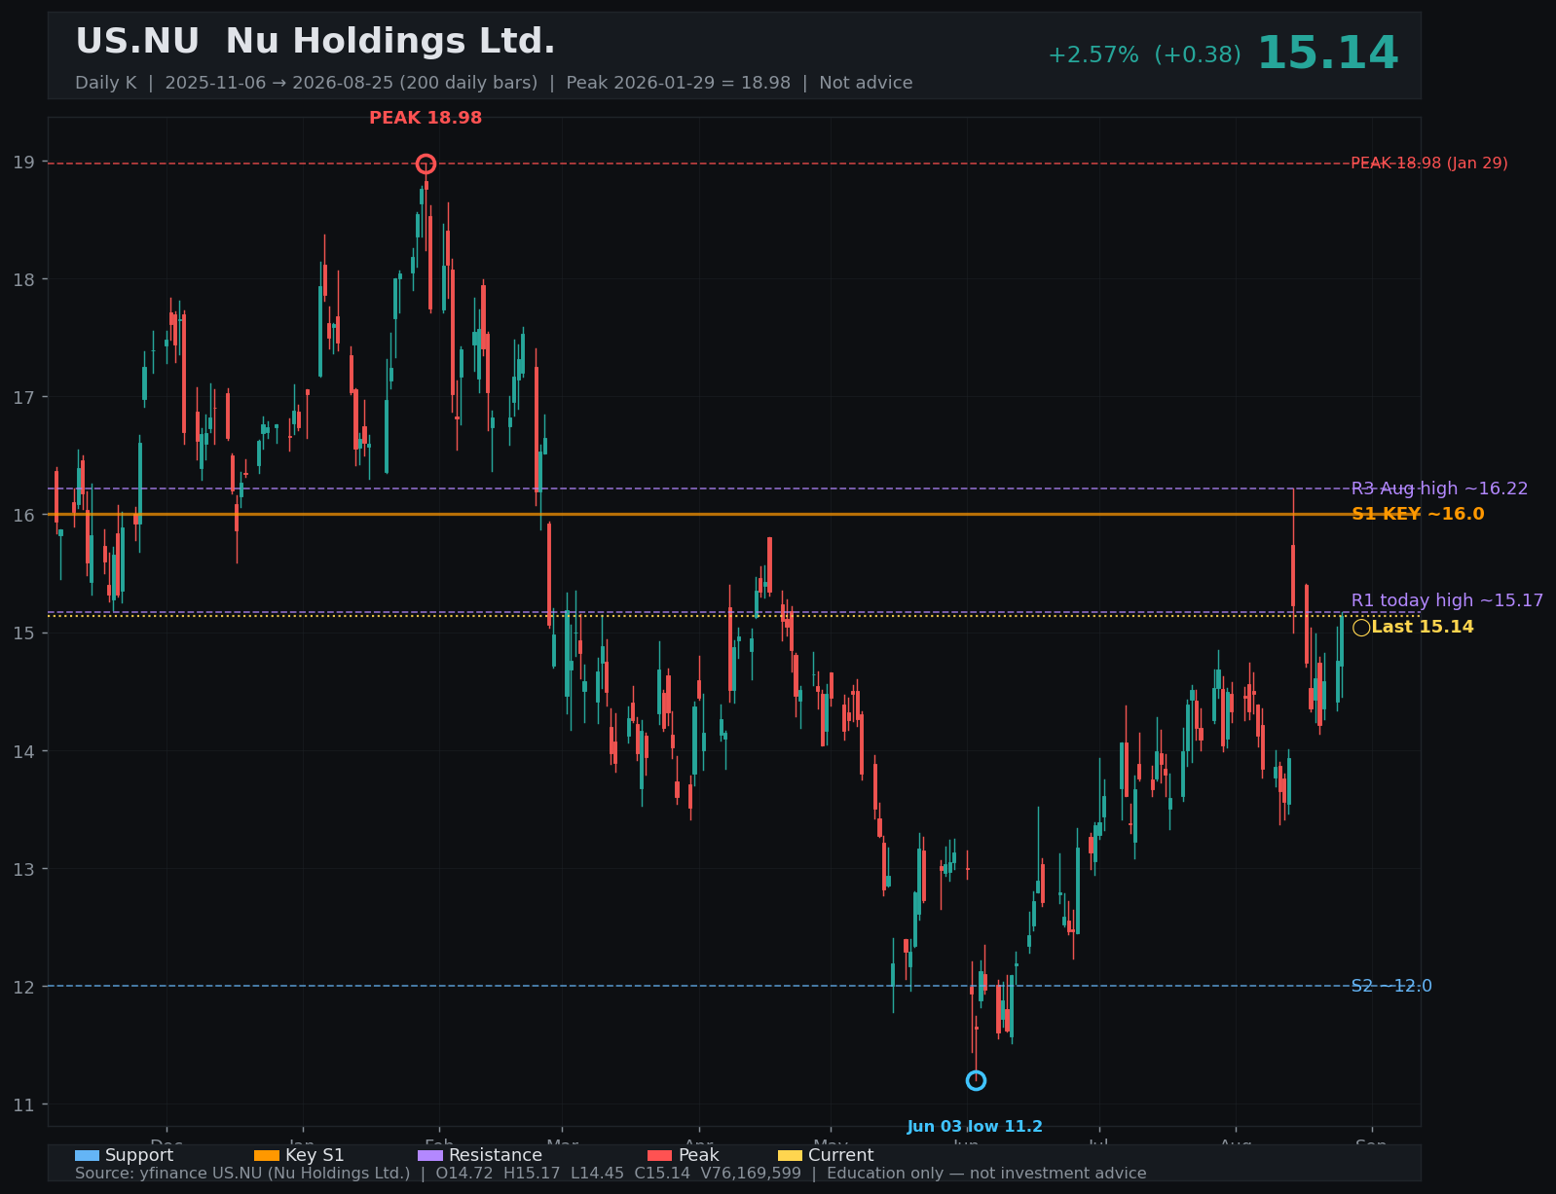Click the 'S1 KEY ~16.0' label
The width and height of the screenshot is (1556, 1194).
[1418, 514]
